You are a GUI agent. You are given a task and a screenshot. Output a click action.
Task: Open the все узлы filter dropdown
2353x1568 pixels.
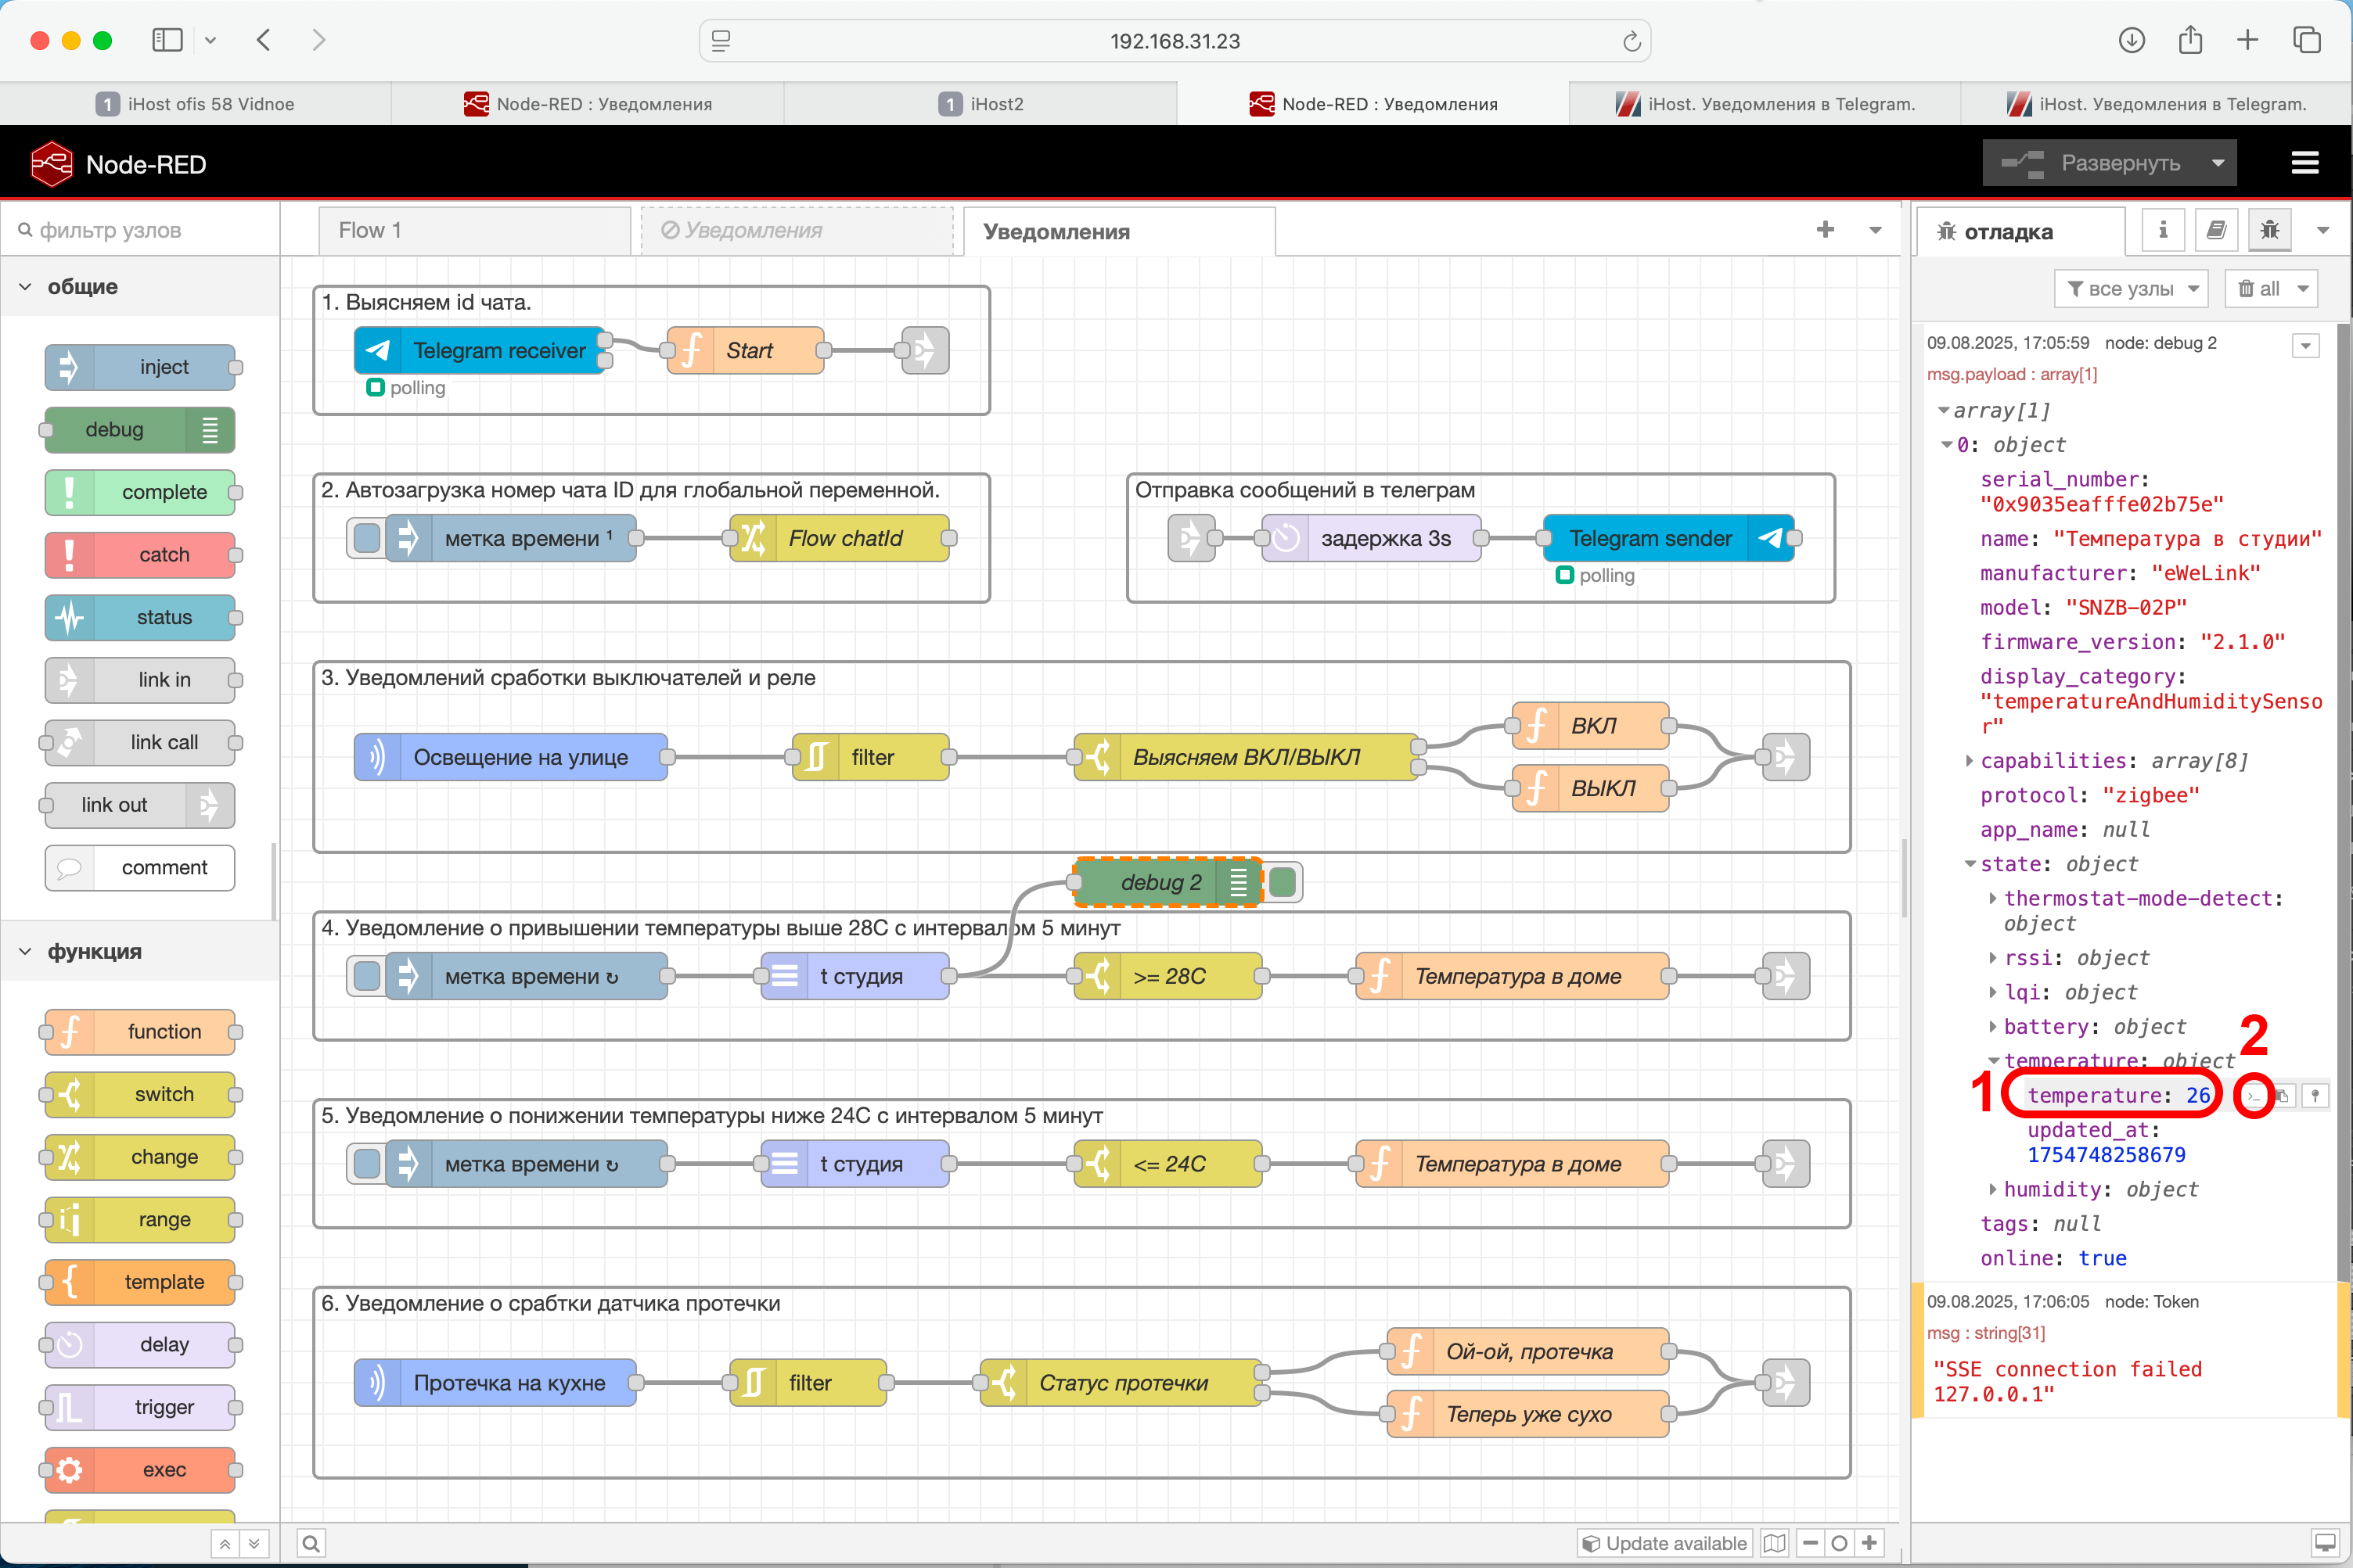(2132, 289)
